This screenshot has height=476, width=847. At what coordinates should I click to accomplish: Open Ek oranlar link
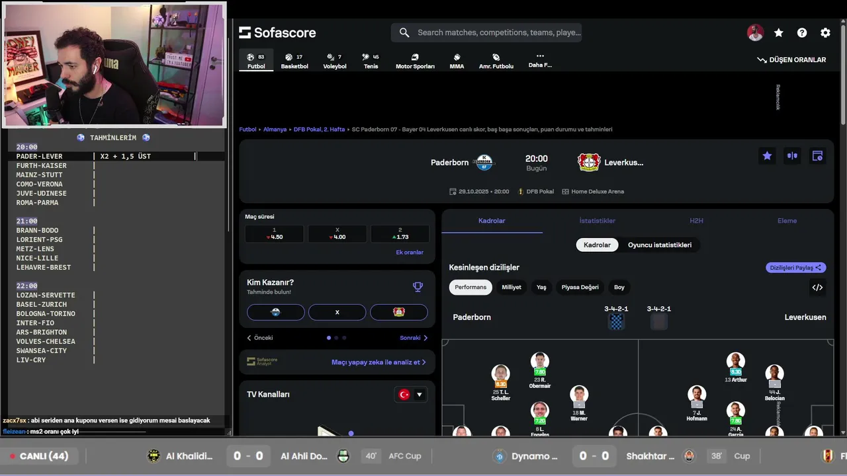tap(410, 253)
